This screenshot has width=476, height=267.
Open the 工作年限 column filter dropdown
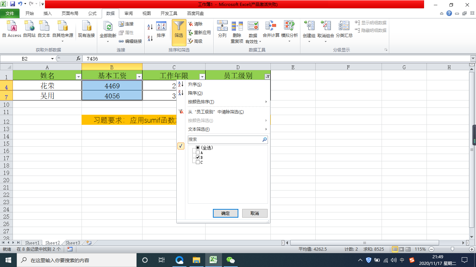[x=202, y=76]
